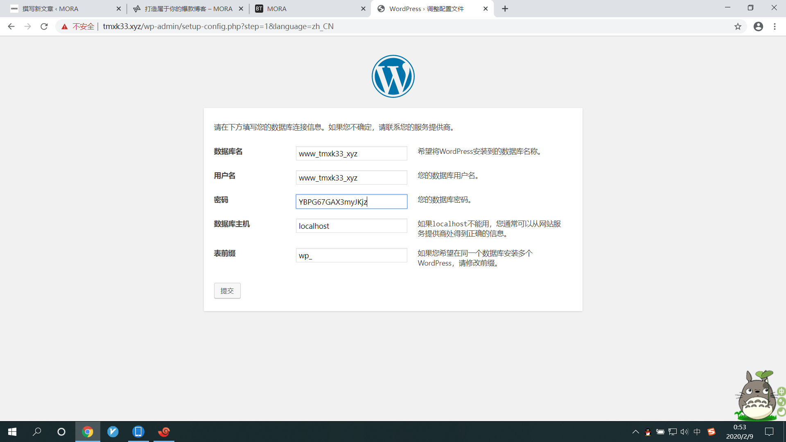Bookmark this page with the star

[738, 27]
